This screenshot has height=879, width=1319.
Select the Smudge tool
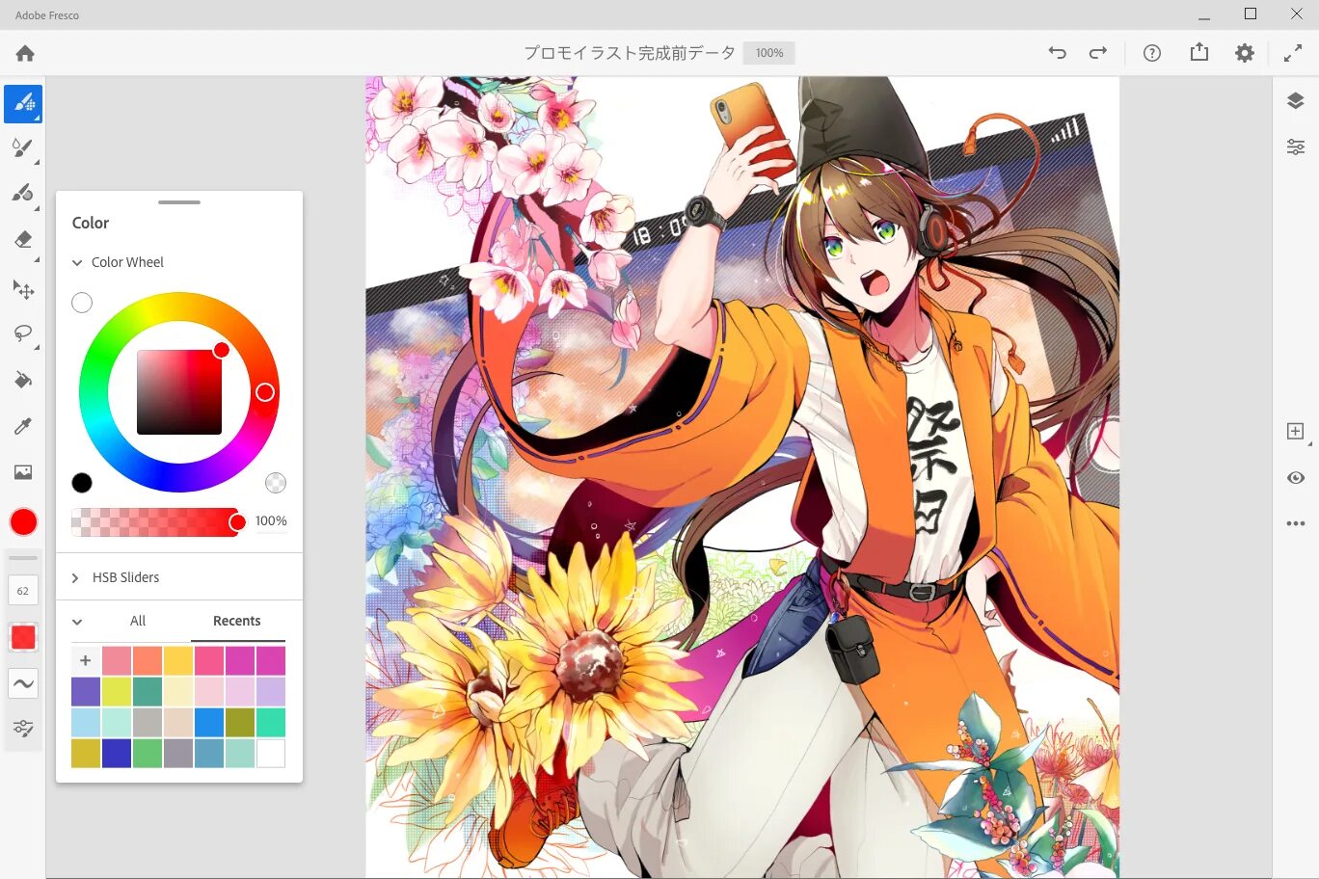pos(23,193)
